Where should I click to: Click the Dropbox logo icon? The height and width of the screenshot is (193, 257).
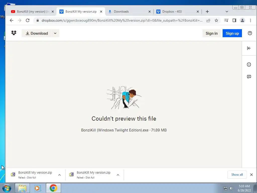pyautogui.click(x=14, y=33)
